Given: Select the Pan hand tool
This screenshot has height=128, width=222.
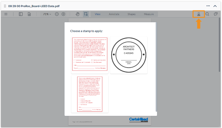Looking at the screenshot, I should click(77, 14).
